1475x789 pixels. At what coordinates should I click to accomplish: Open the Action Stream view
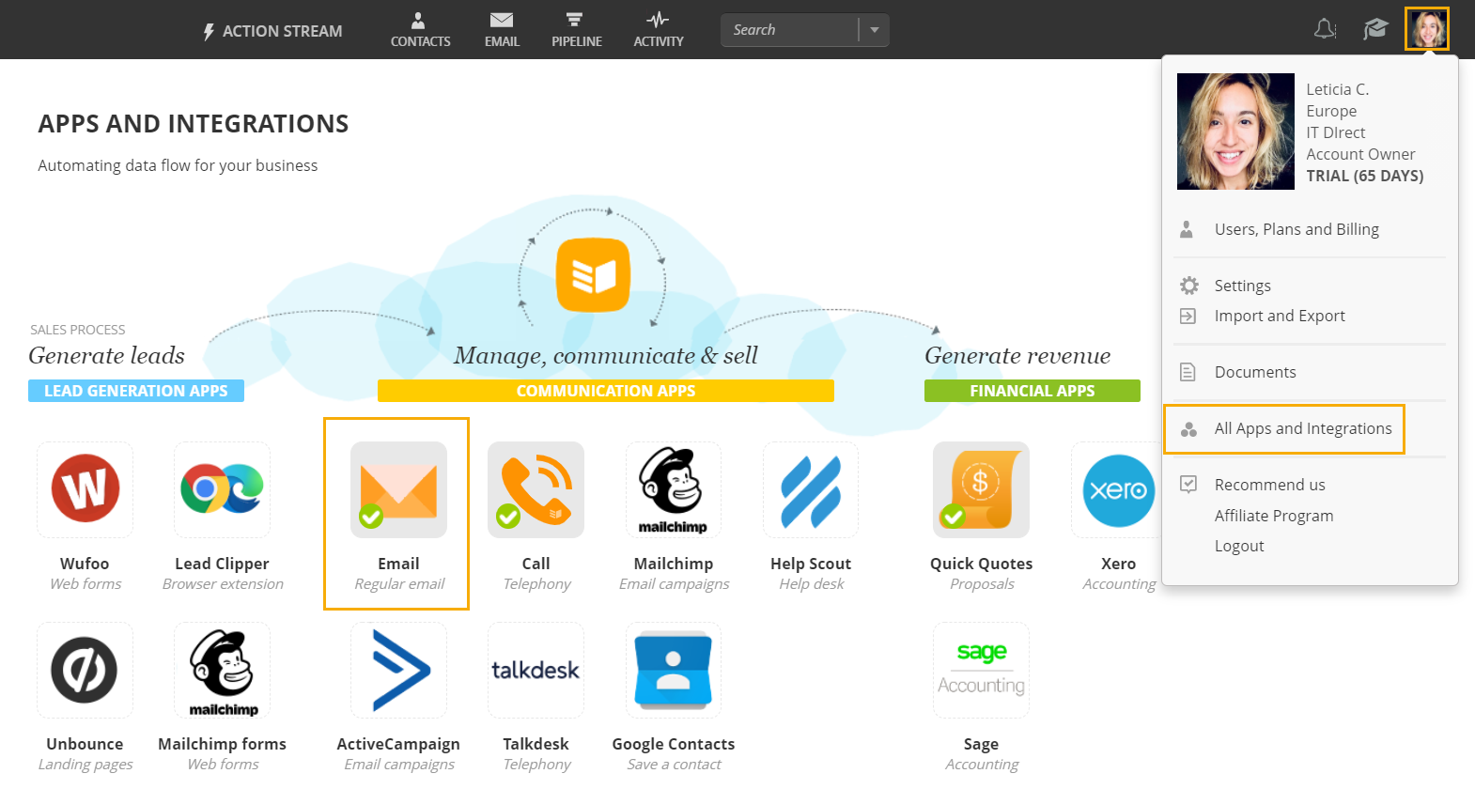pyautogui.click(x=272, y=31)
